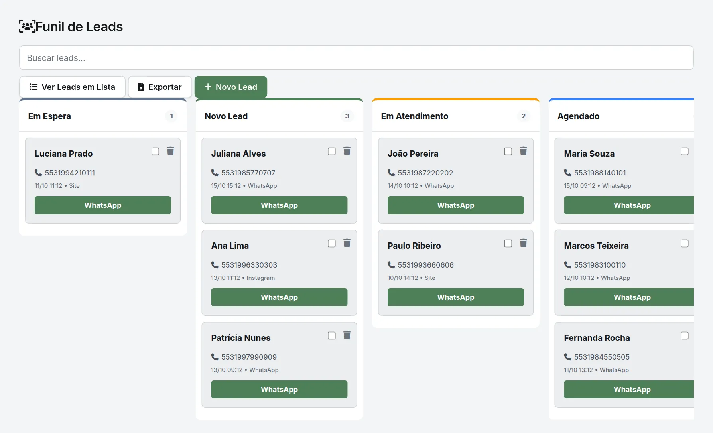Click trash icon on João Pereira card
The image size is (713, 433).
tap(523, 151)
